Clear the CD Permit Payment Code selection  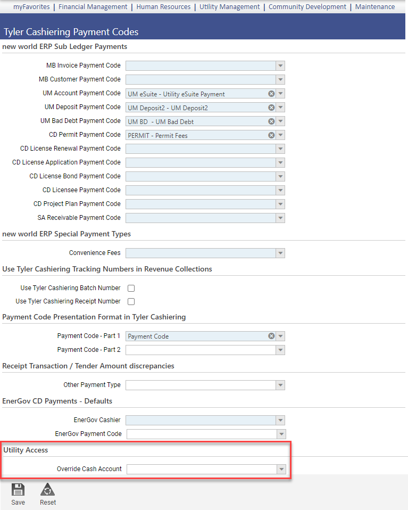[271, 135]
